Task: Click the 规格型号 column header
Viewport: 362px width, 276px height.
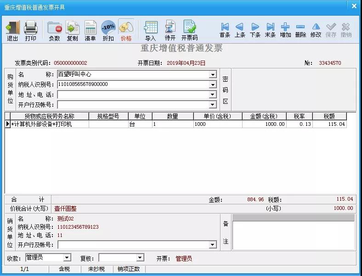Action: click(108, 116)
